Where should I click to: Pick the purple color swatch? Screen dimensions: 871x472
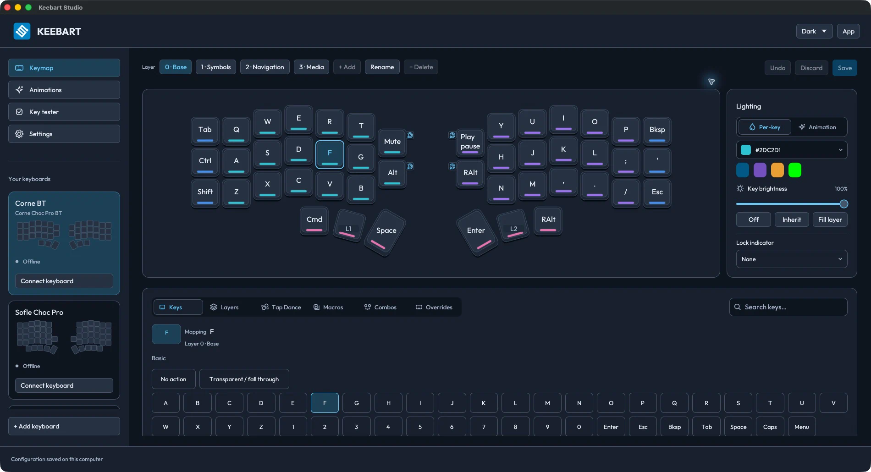pyautogui.click(x=760, y=170)
